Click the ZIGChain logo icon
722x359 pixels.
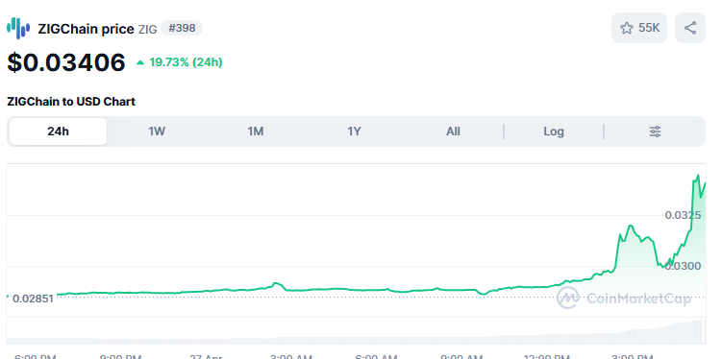(x=18, y=28)
